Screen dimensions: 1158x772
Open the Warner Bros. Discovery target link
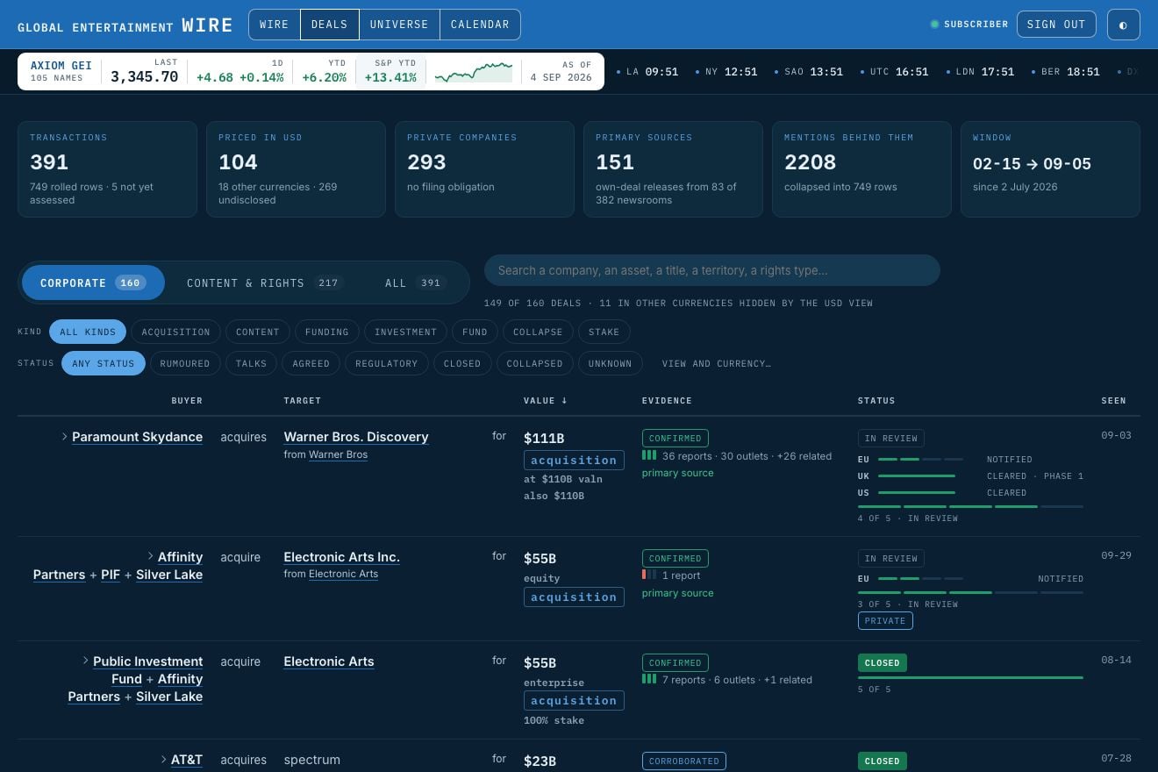356,437
